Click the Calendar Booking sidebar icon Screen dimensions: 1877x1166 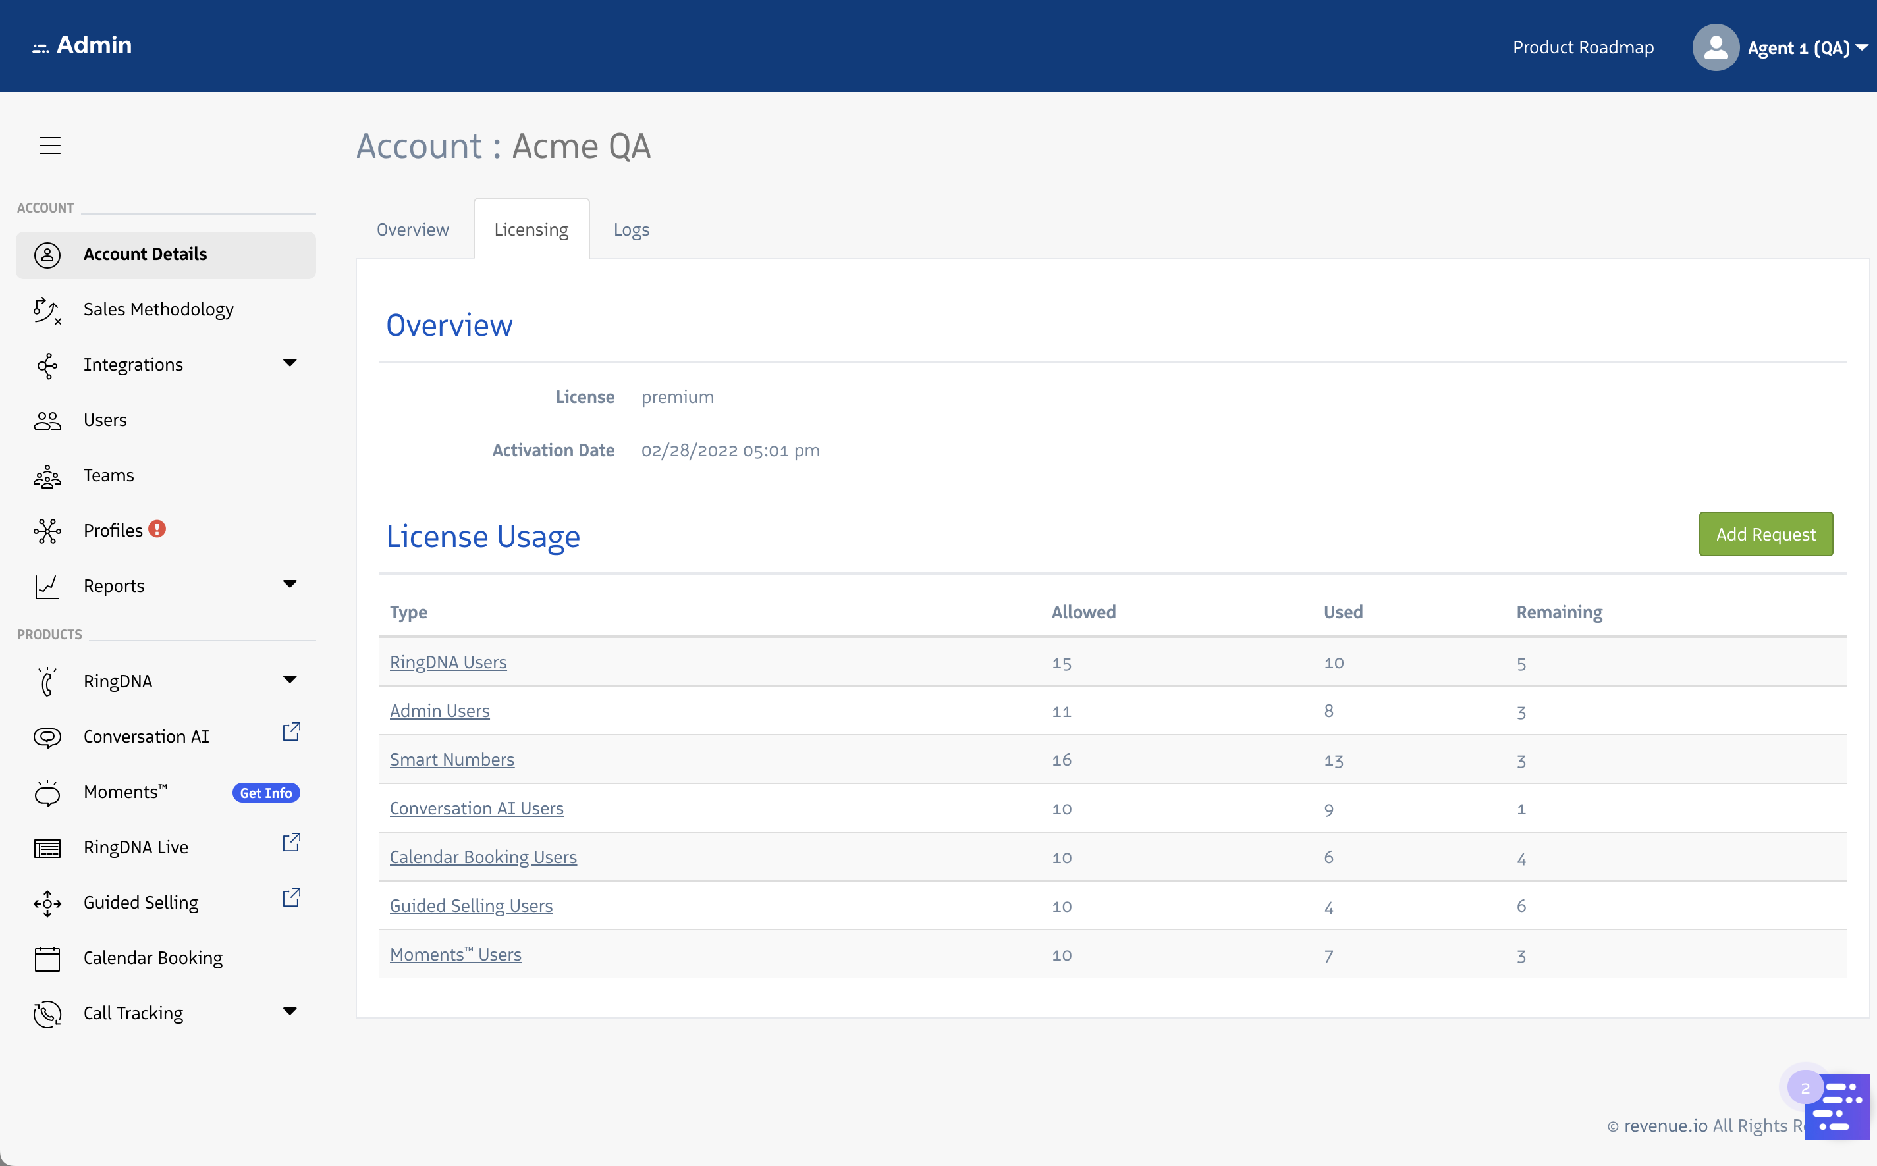[x=47, y=959]
